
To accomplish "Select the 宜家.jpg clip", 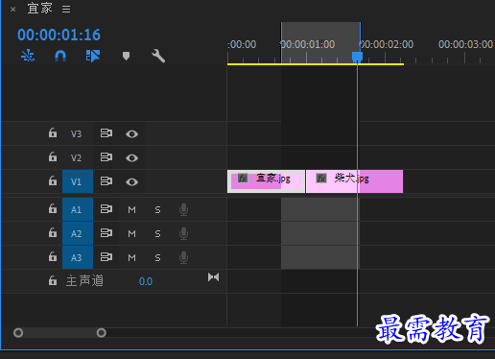I will tap(266, 181).
